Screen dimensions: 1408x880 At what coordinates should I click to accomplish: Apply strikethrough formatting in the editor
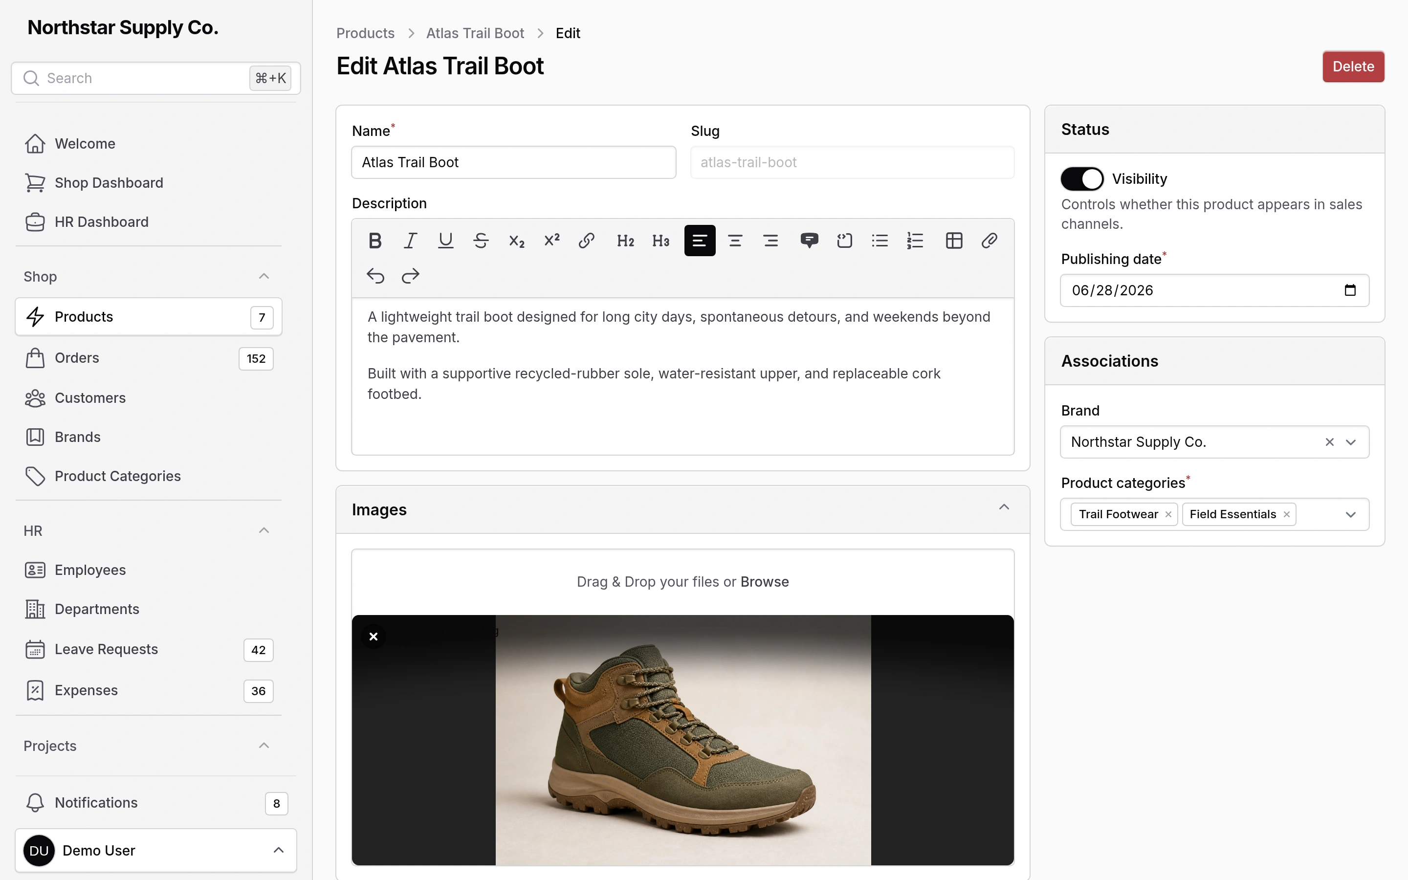coord(481,241)
